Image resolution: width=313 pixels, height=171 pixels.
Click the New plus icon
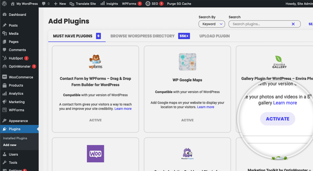pos(56,4)
